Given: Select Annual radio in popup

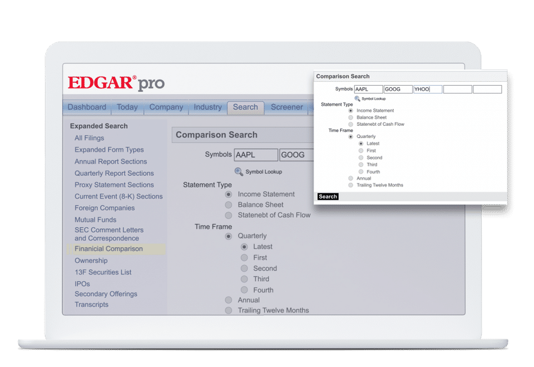Looking at the screenshot, I should tap(350, 178).
